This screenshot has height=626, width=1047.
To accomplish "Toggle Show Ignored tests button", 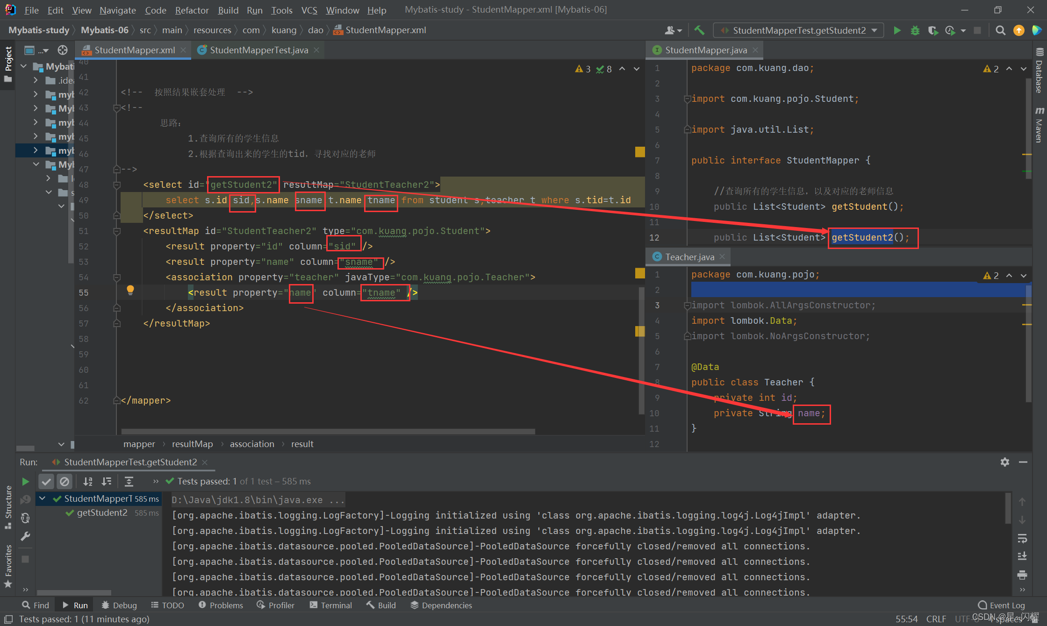I will pos(65,481).
